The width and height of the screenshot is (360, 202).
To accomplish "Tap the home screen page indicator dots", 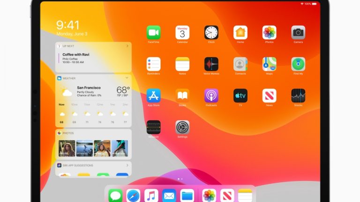I will (x=180, y=179).
